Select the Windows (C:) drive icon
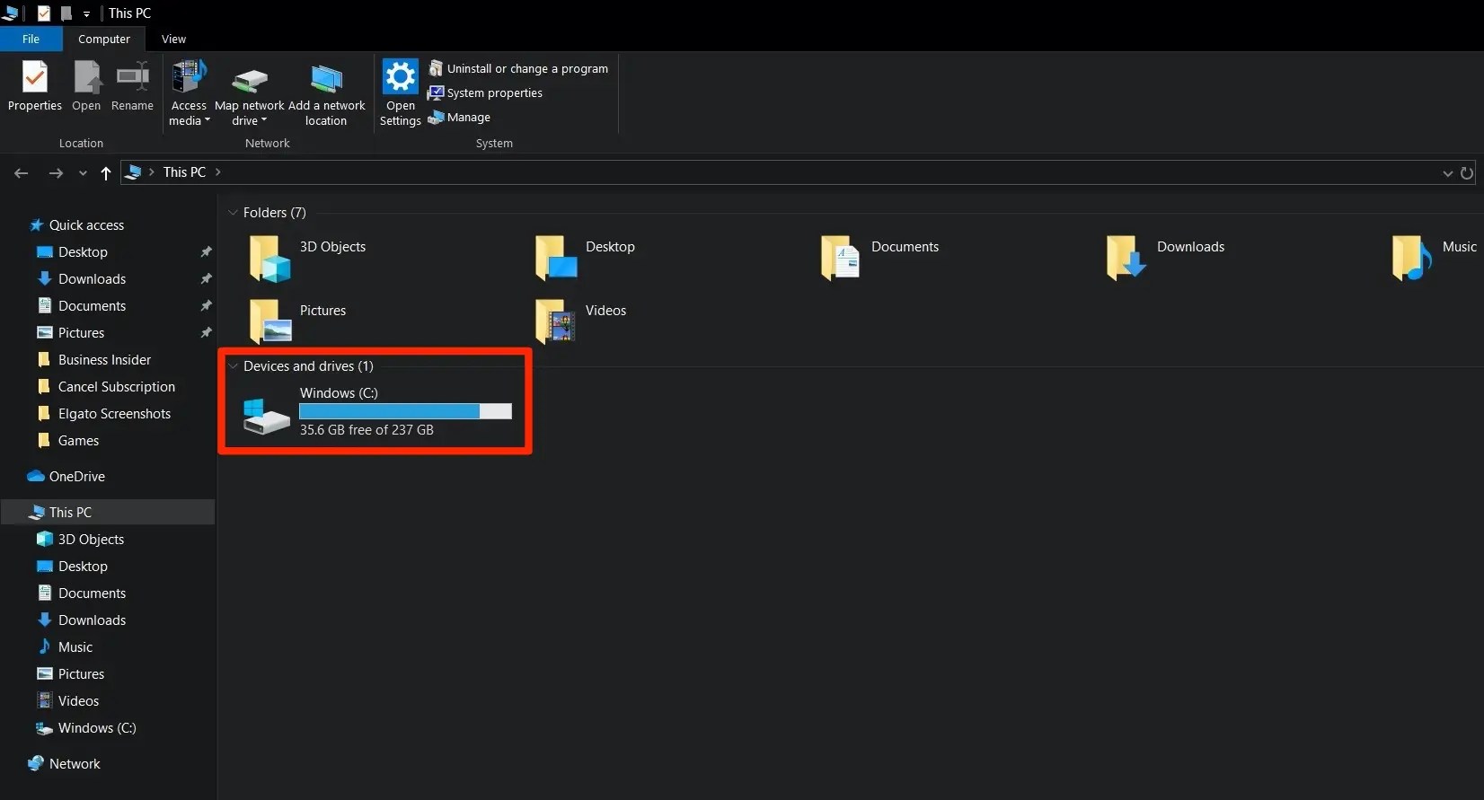Image resolution: width=1484 pixels, height=800 pixels. pos(266,416)
